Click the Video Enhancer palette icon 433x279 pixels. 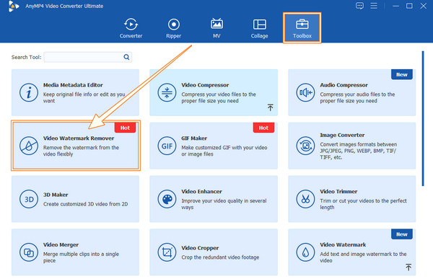click(x=167, y=199)
